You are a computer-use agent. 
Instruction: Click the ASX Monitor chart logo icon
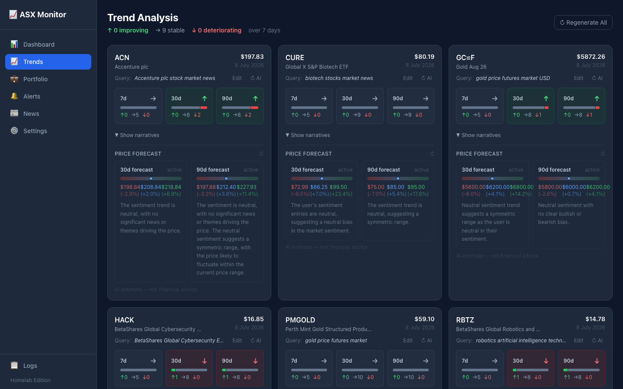tap(13, 14)
